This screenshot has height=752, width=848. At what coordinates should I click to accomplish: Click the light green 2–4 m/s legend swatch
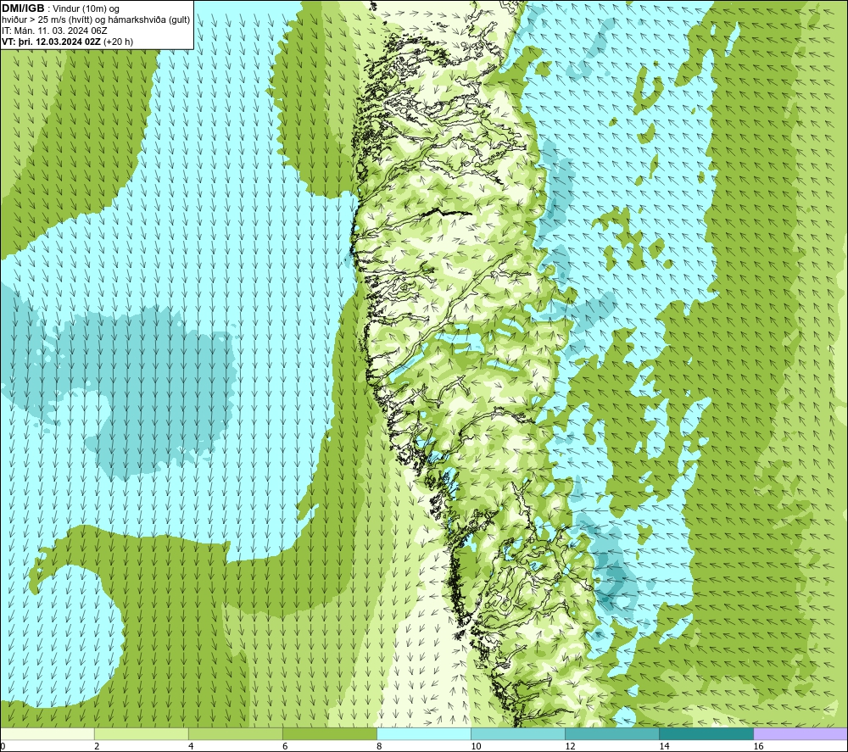tap(142, 733)
